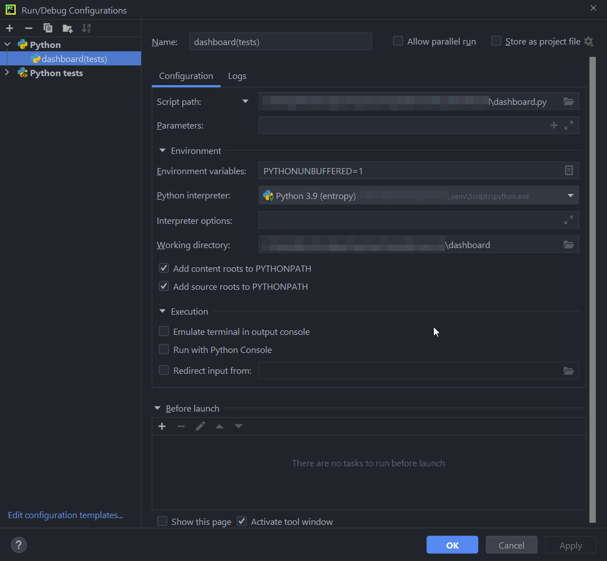This screenshot has height=561, width=607.
Task: Move Before launch task down
Action: (x=239, y=426)
